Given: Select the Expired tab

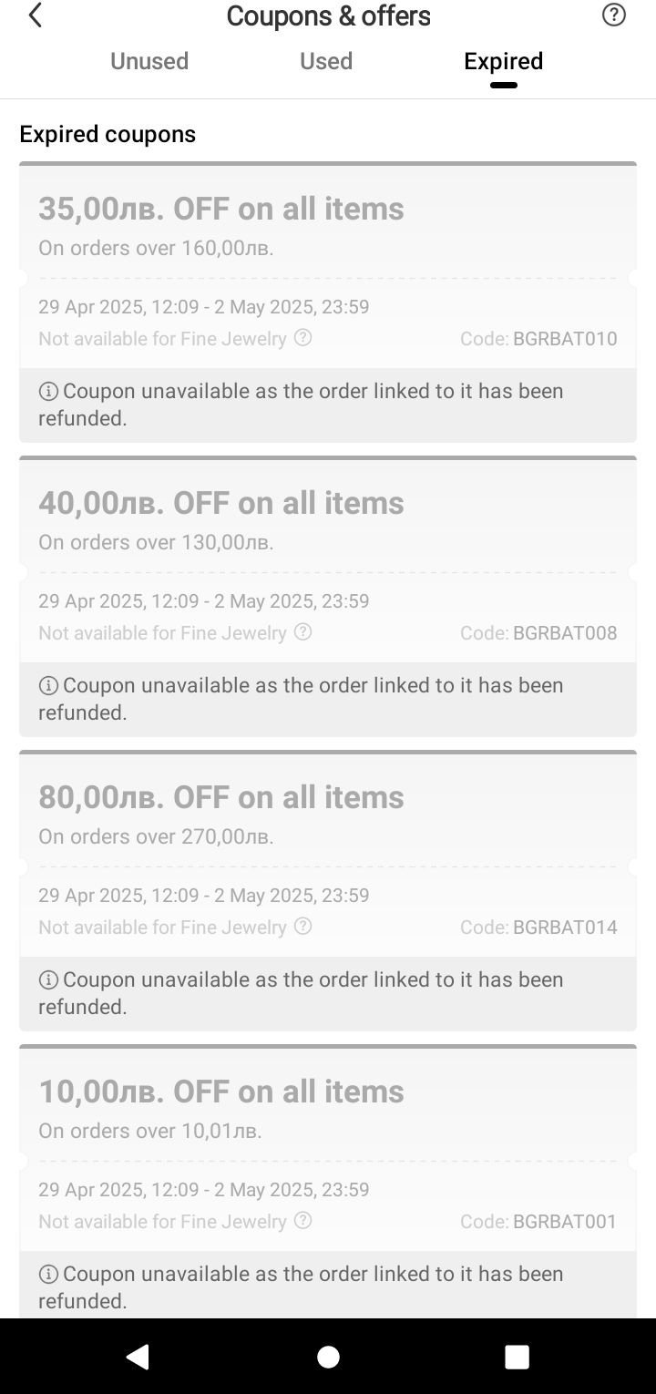Looking at the screenshot, I should (x=503, y=61).
